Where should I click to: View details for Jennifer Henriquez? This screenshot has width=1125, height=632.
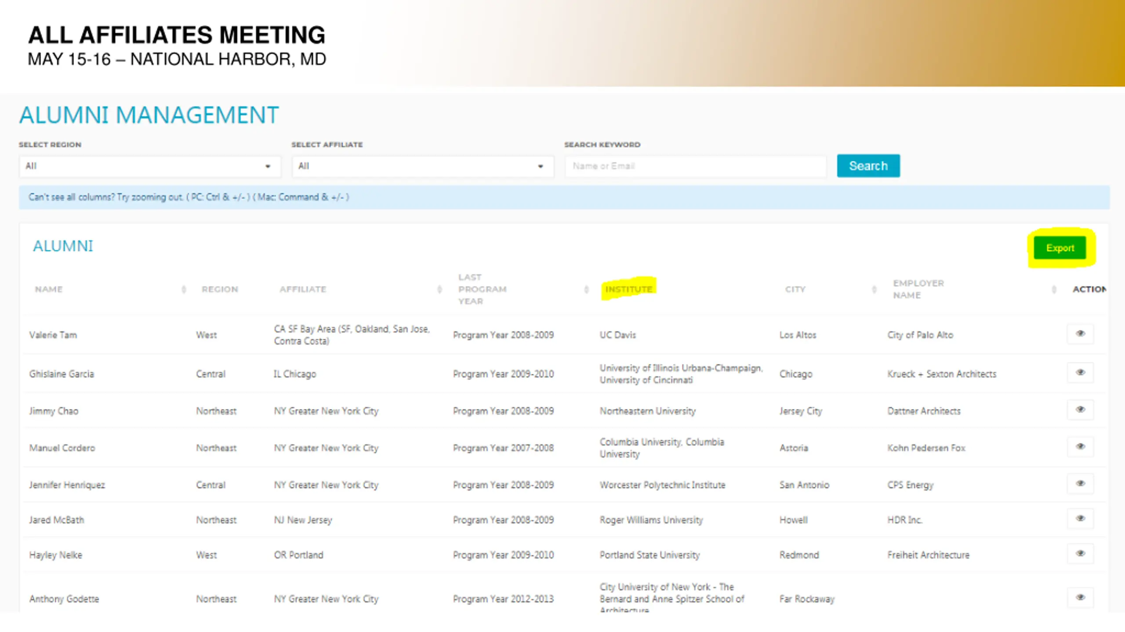click(x=1080, y=484)
